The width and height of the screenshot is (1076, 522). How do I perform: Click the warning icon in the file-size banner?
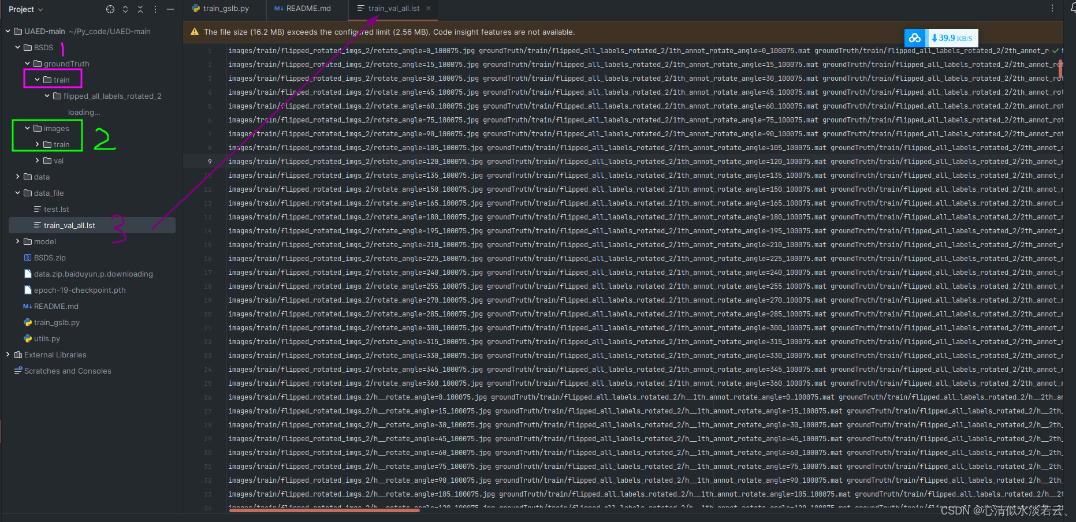pos(194,32)
